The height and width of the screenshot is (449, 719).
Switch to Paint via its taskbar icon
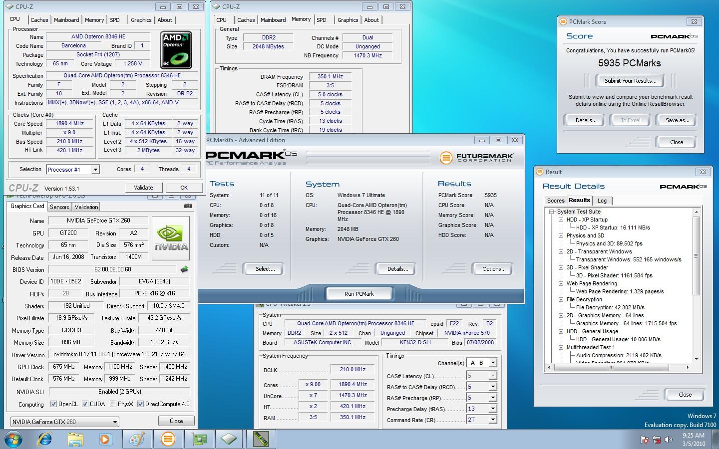137,439
